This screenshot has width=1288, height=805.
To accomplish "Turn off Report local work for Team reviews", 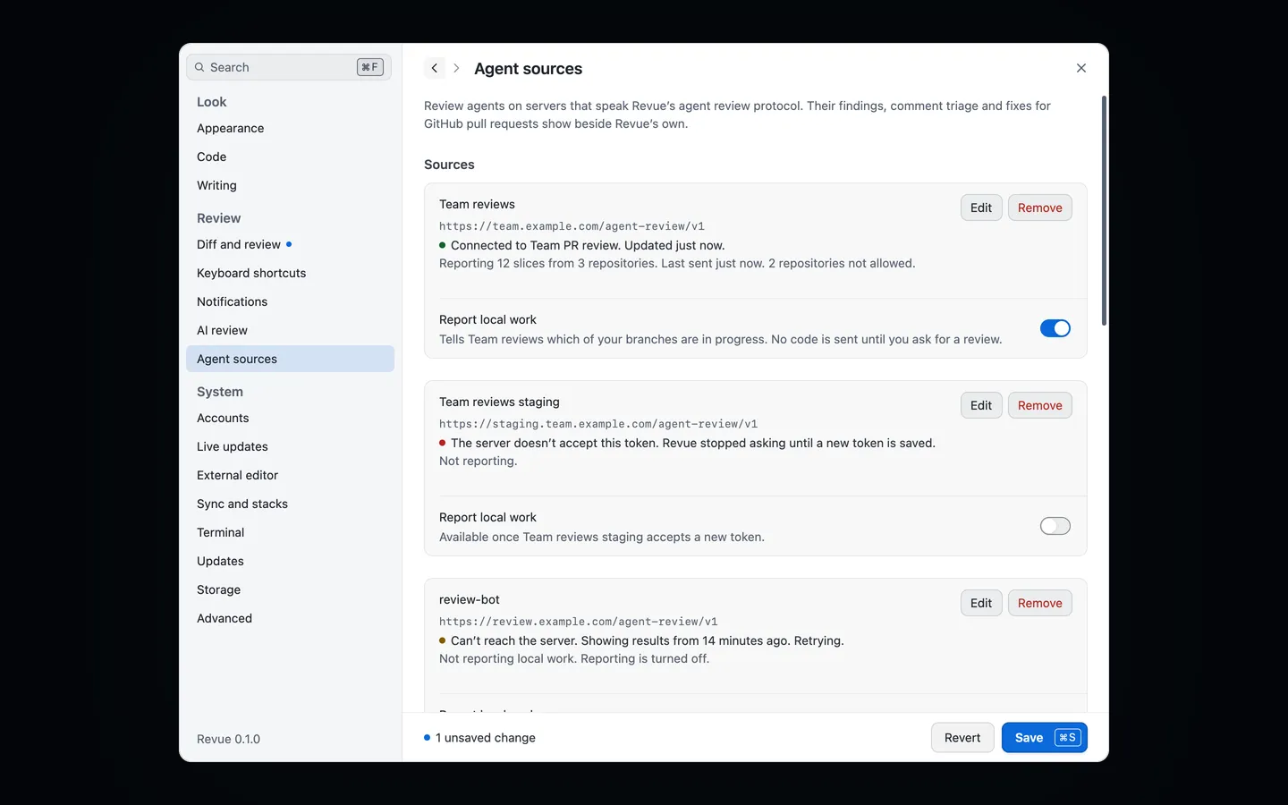I will (1055, 328).
